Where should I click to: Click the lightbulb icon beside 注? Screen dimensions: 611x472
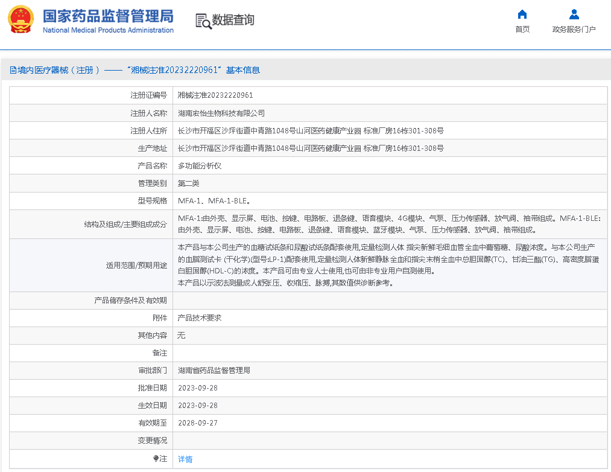pos(156,459)
